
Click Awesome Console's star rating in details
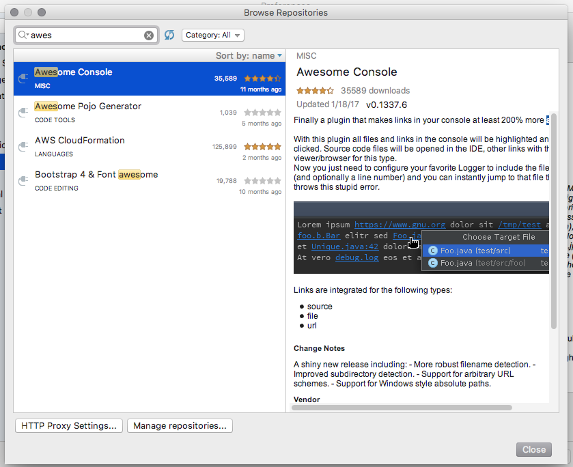(315, 90)
